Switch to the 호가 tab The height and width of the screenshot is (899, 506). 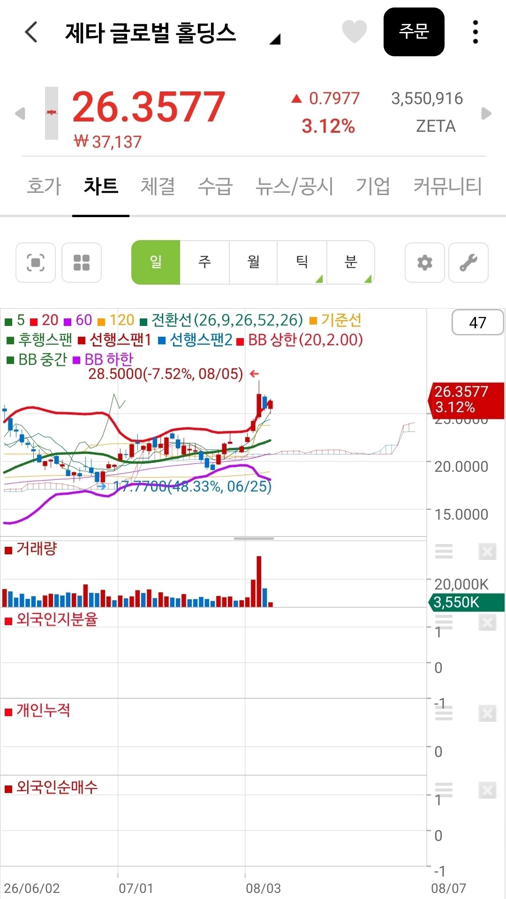coord(44,186)
